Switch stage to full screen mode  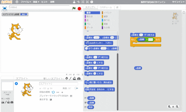[x=5, y=8]
